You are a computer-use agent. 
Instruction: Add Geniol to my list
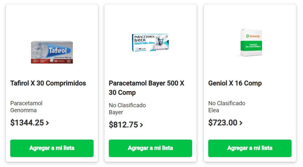point(250,148)
